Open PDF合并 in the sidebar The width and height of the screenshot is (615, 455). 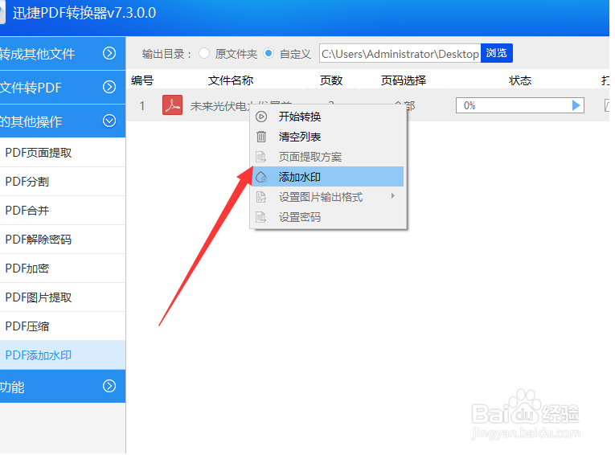pyautogui.click(x=63, y=211)
